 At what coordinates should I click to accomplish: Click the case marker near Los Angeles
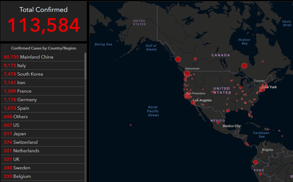point(193,102)
